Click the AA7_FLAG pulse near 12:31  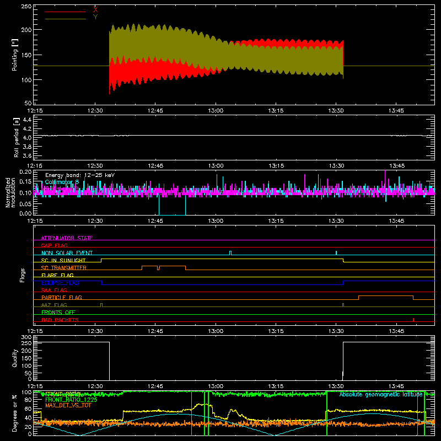101,305
